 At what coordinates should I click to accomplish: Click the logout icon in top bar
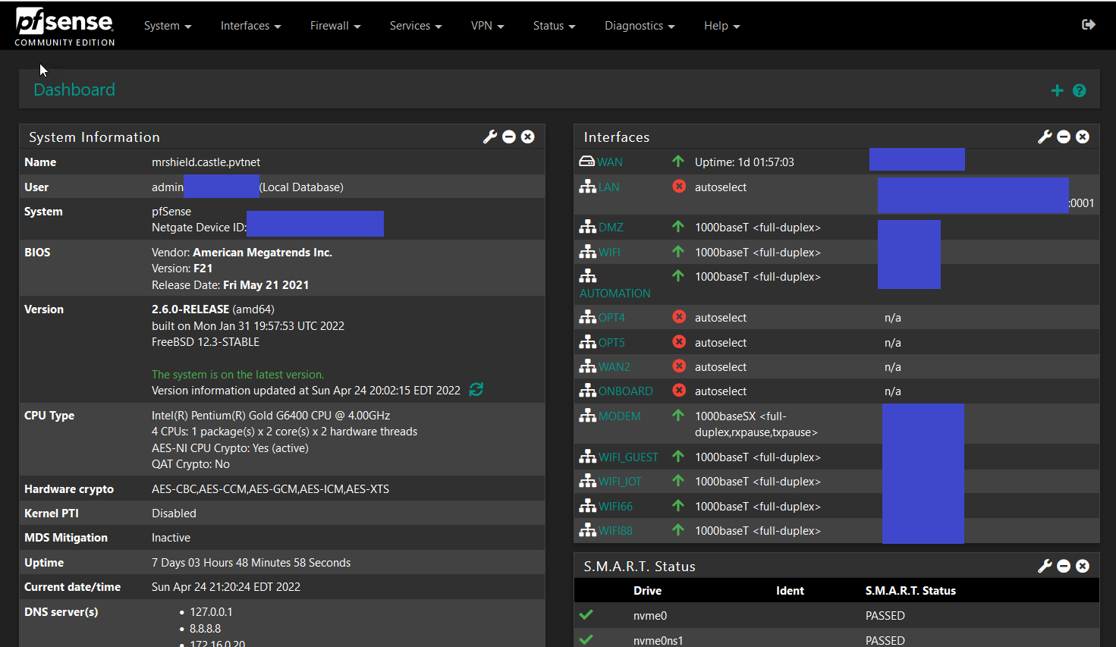1089,25
